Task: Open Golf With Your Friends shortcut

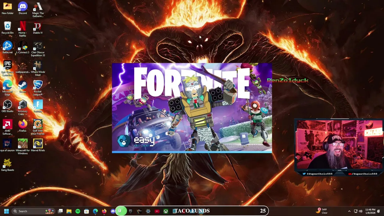Action: pos(38,127)
